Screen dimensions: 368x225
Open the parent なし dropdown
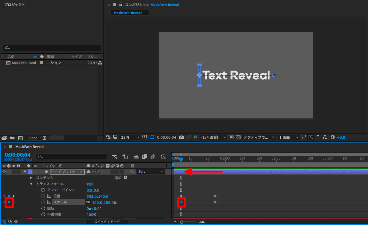coord(151,172)
